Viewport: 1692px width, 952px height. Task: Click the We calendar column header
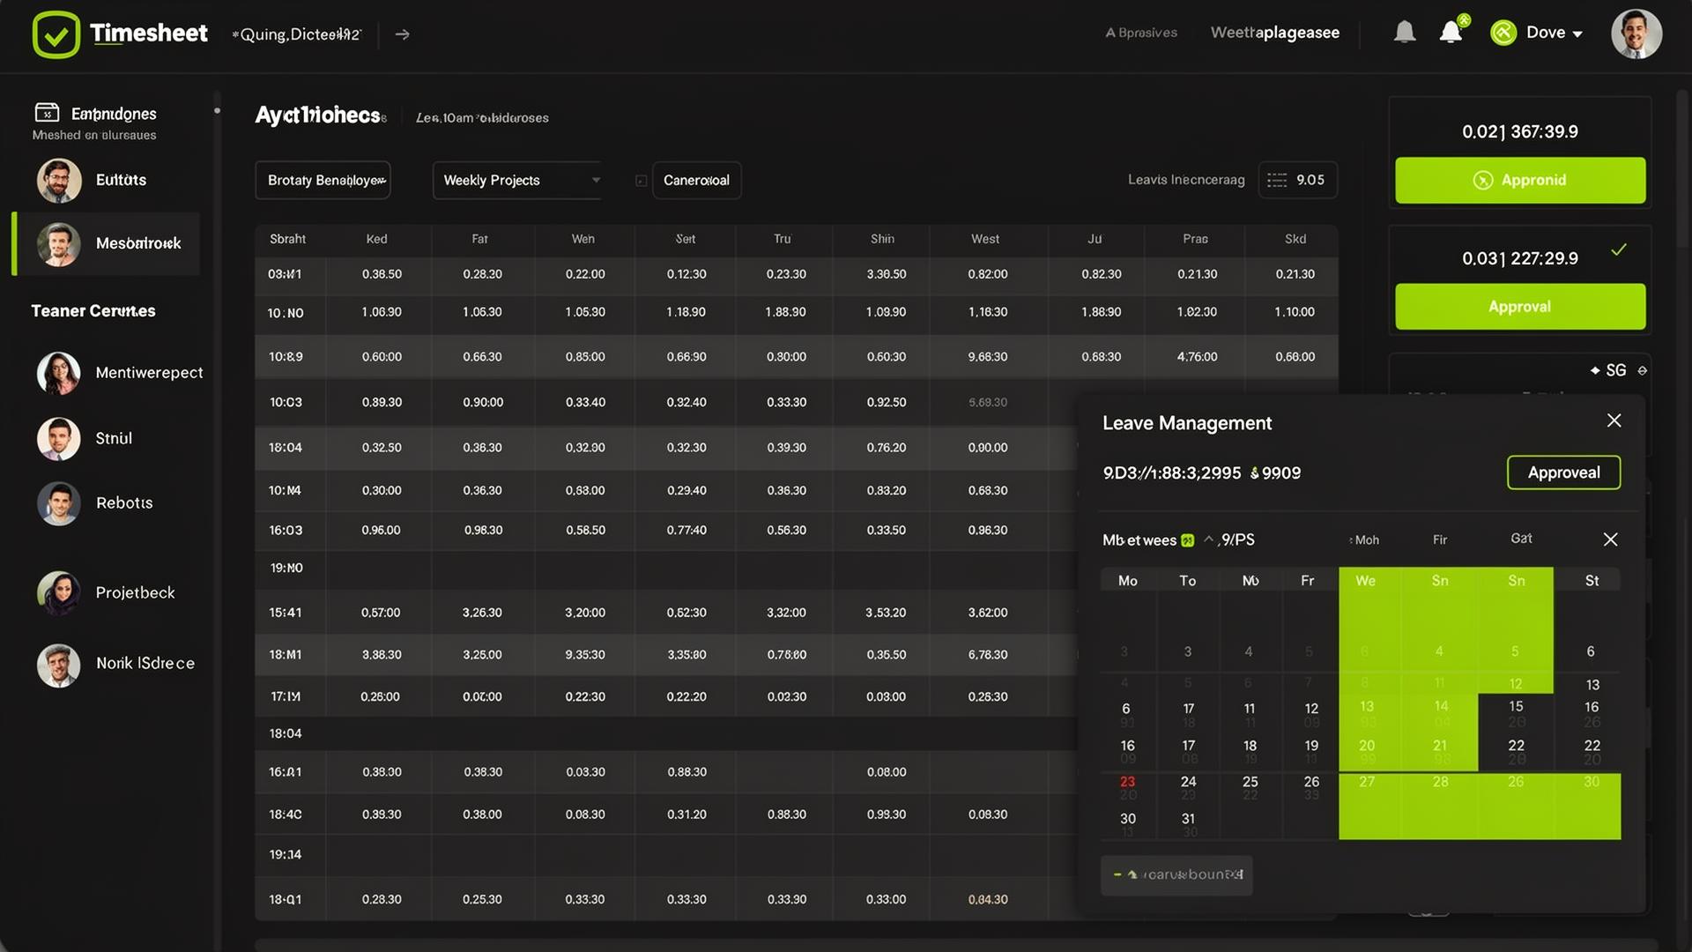click(1365, 581)
